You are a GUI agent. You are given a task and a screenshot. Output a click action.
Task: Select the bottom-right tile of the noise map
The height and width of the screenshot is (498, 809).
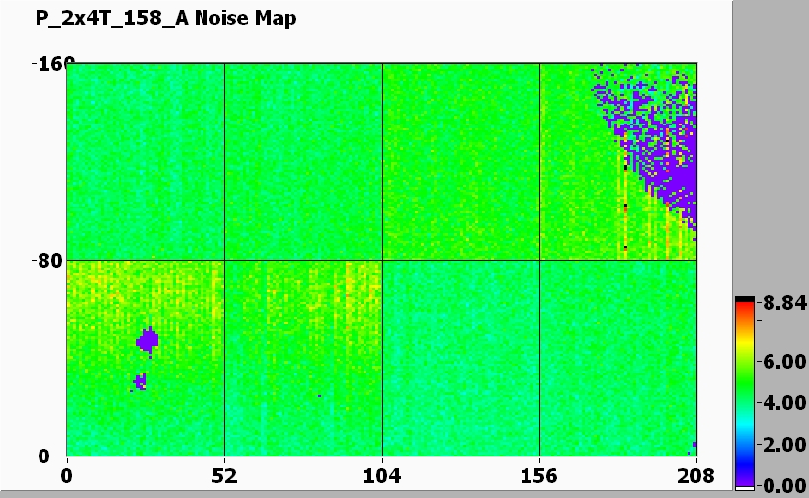point(617,358)
